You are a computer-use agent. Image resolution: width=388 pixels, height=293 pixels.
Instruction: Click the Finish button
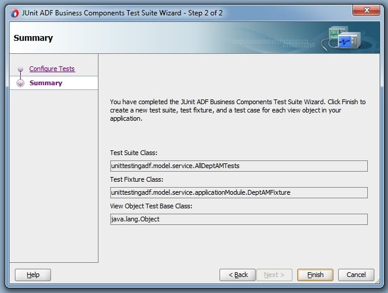tap(315, 275)
